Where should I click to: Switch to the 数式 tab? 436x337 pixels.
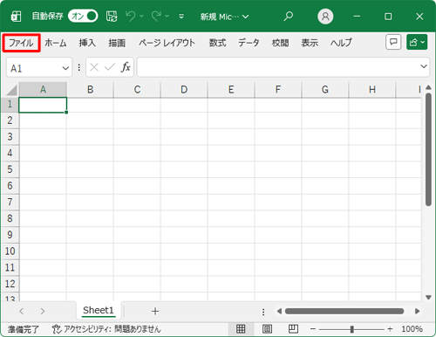pyautogui.click(x=217, y=43)
